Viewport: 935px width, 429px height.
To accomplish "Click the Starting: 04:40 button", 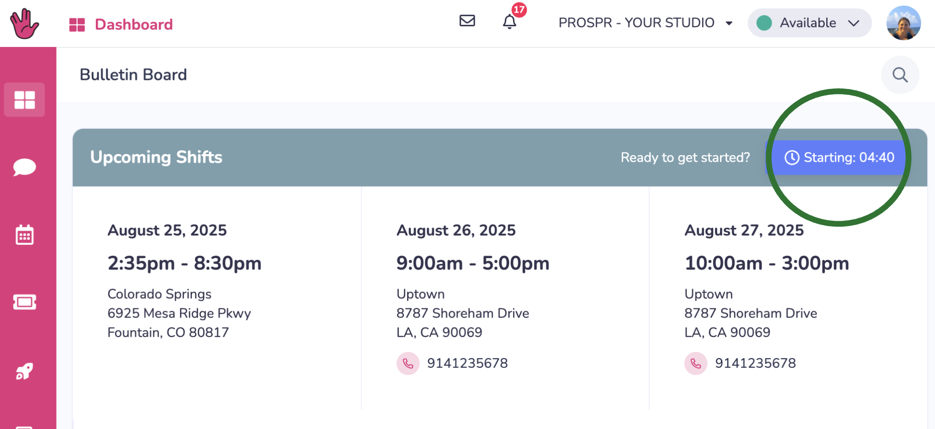I will pos(839,158).
